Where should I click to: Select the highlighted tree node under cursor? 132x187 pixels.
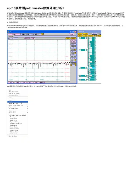pyautogui.click(x=92, y=68)
